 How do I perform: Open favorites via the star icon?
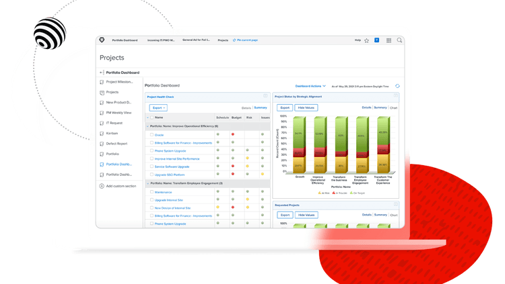(x=366, y=40)
